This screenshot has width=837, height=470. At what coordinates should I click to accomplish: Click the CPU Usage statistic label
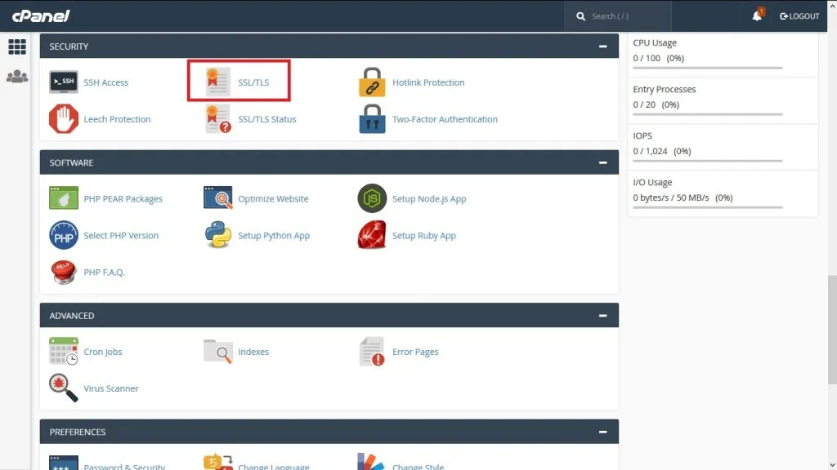(x=655, y=42)
